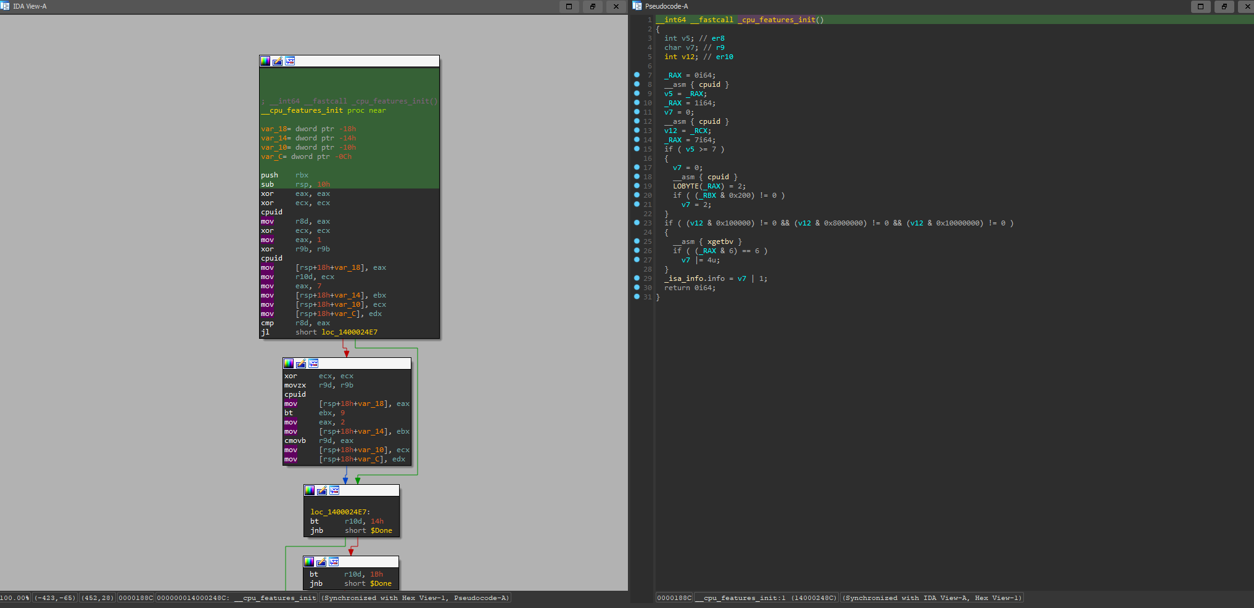Click the 'cmovb r9d, eax' instruction
This screenshot has height=608, width=1254.
coord(319,440)
